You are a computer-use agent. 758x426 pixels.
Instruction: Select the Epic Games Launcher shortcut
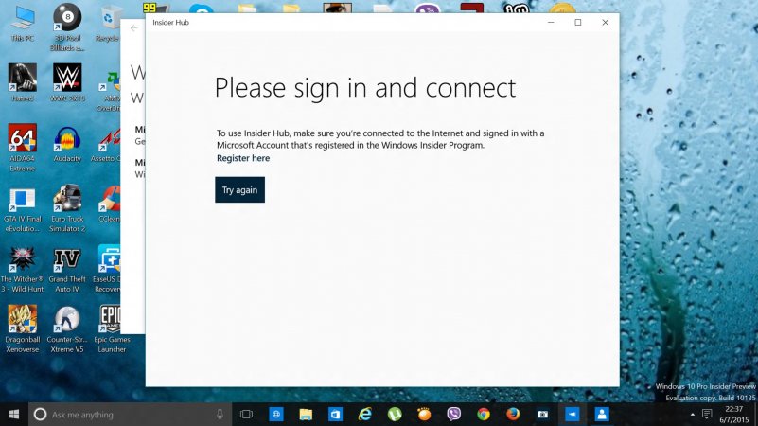click(x=112, y=329)
